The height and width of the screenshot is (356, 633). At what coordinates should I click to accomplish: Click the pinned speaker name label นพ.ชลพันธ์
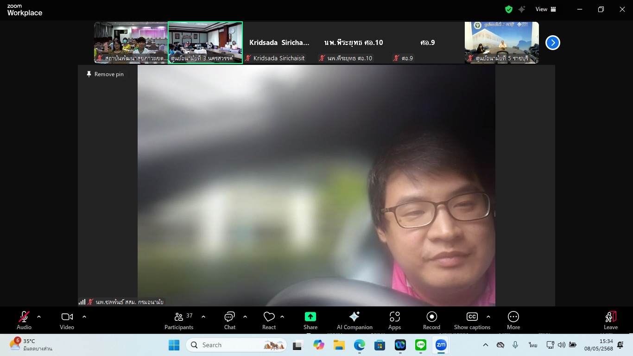pyautogui.click(x=130, y=302)
